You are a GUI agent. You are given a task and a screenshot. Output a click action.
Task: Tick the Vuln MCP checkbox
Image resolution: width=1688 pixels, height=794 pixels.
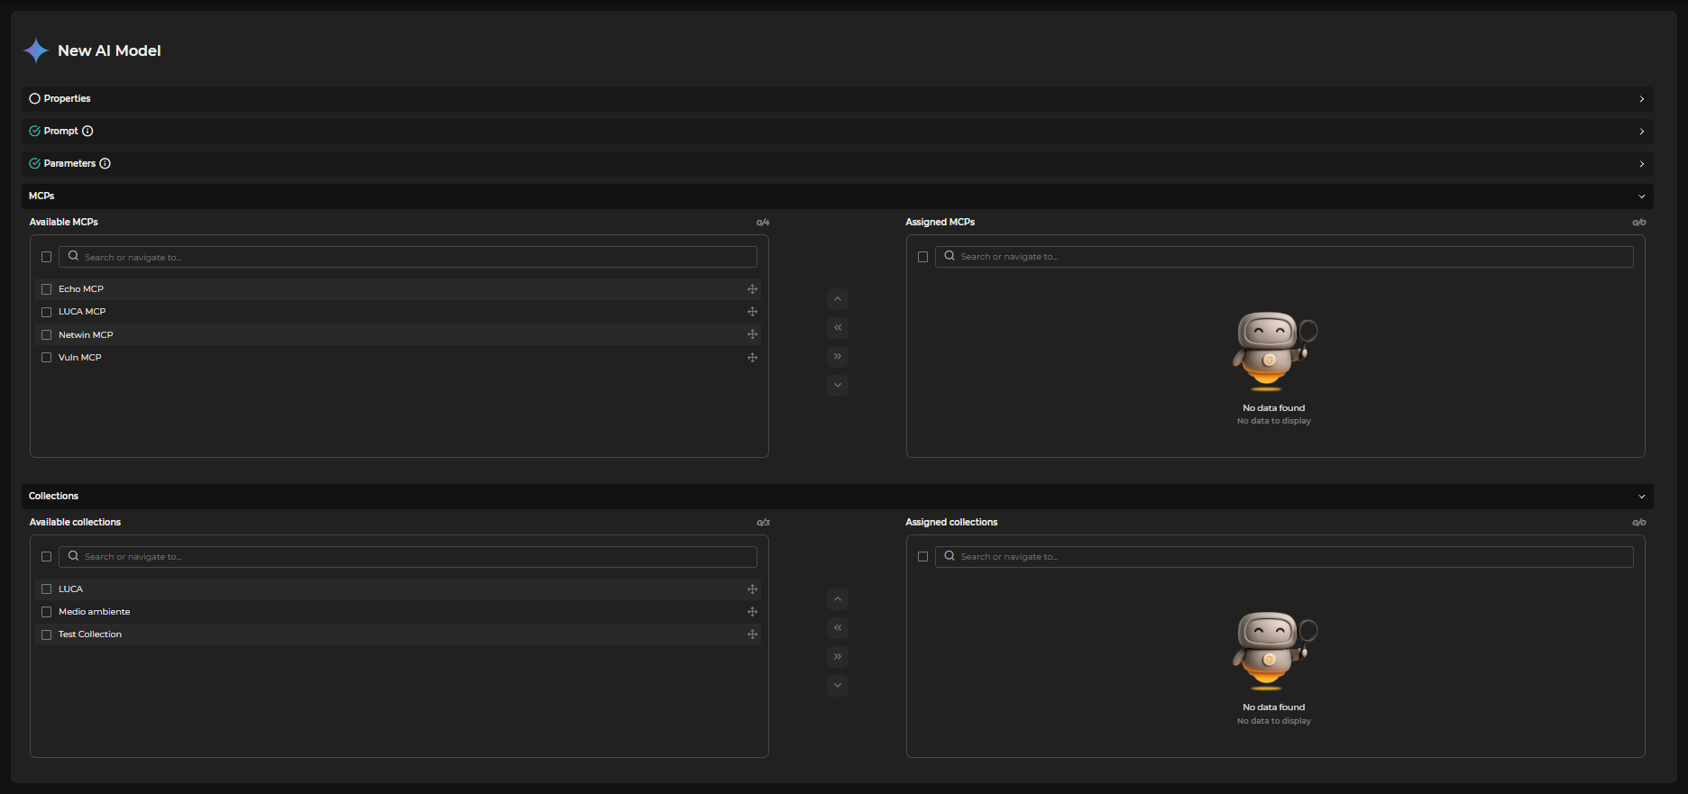coord(47,358)
